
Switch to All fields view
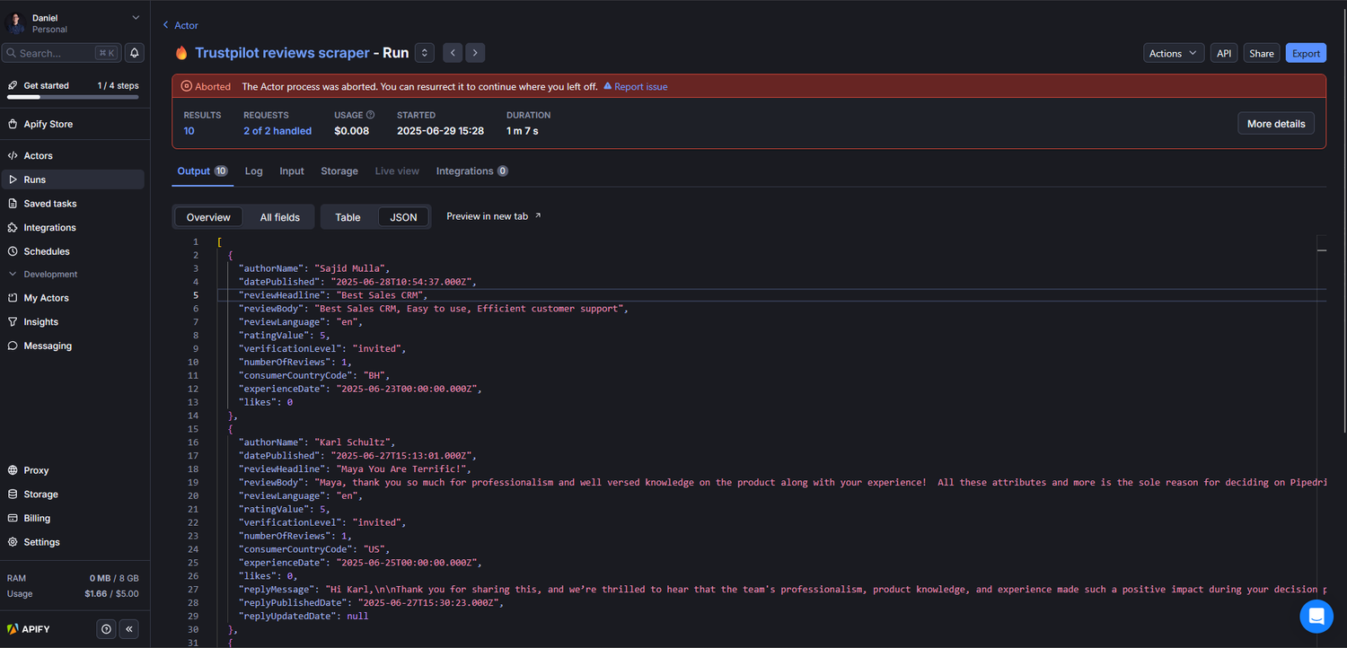[x=279, y=217]
